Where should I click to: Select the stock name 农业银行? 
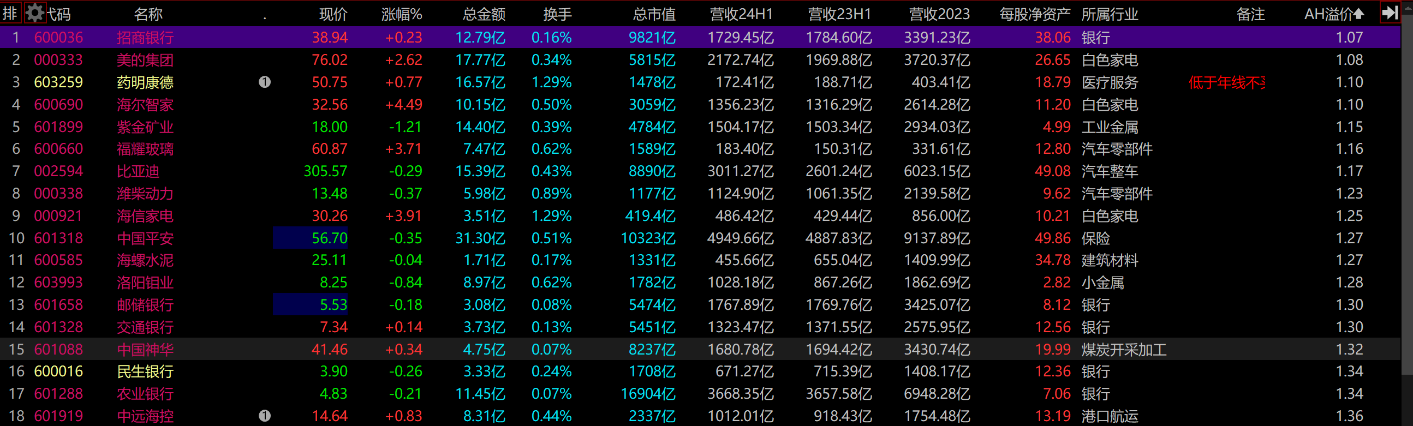point(145,394)
